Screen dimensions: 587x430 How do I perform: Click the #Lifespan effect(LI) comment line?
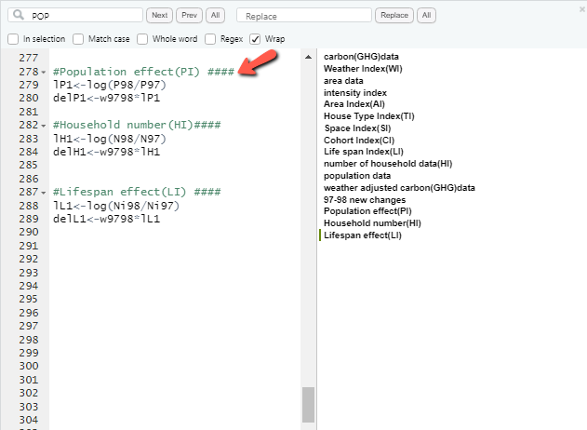(x=137, y=192)
